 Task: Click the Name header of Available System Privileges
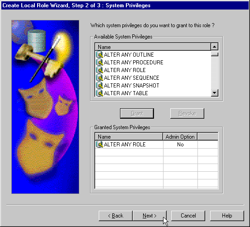[x=153, y=47]
